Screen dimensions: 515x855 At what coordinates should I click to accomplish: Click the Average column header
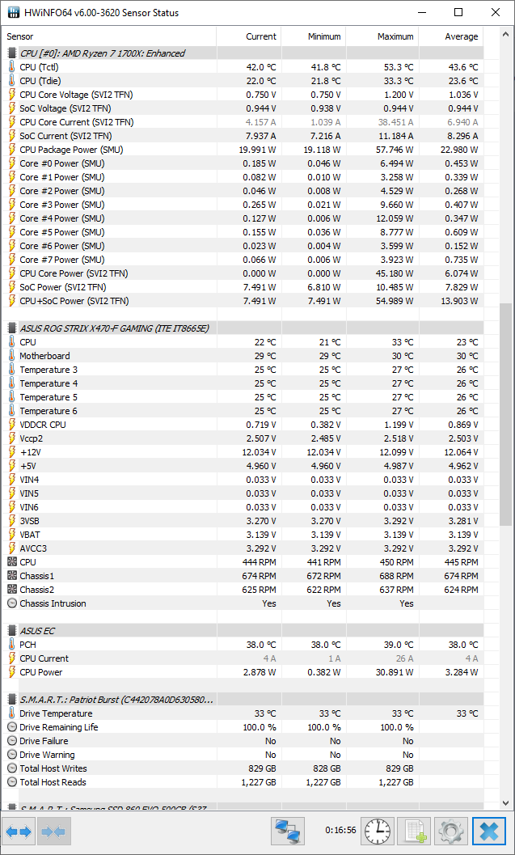pyautogui.click(x=450, y=36)
